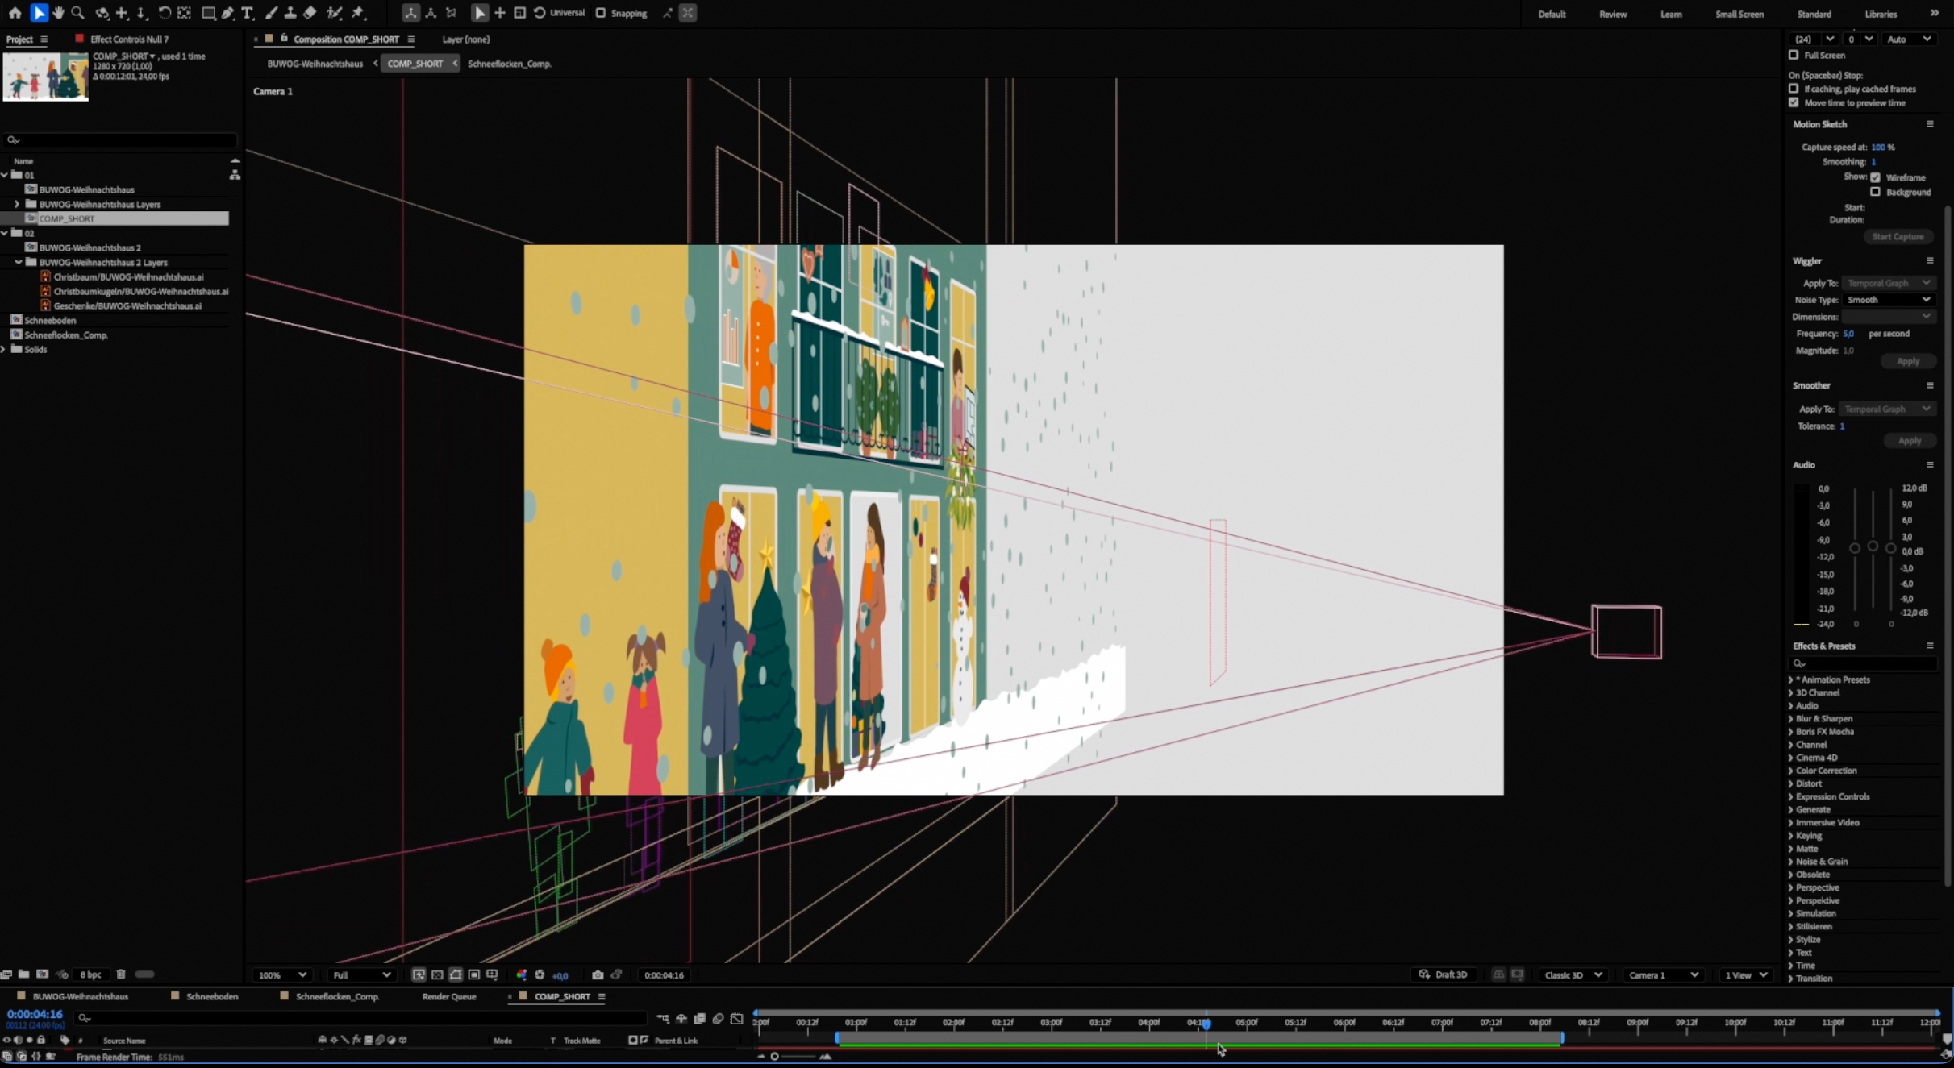1954x1068 pixels.
Task: Enable Full Screen preview checkbox
Action: pyautogui.click(x=1794, y=56)
